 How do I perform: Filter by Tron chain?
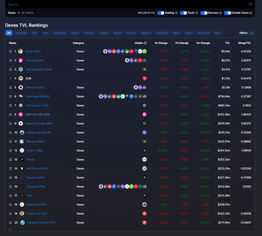coord(45,33)
